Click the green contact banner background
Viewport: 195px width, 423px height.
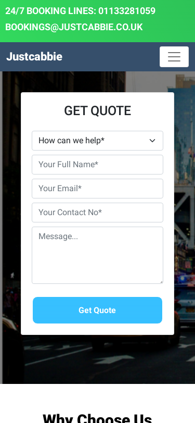(x=172, y=21)
